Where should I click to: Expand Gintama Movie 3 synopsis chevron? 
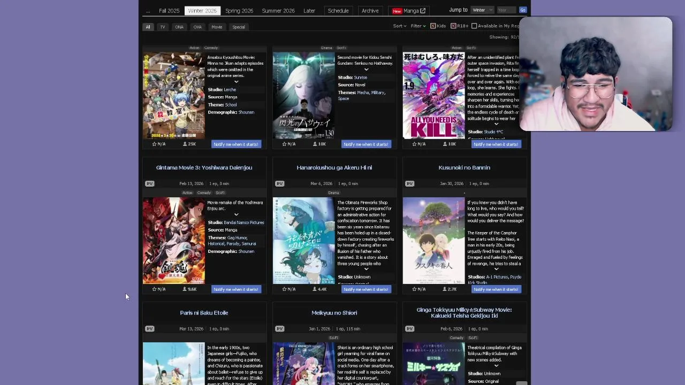click(236, 214)
